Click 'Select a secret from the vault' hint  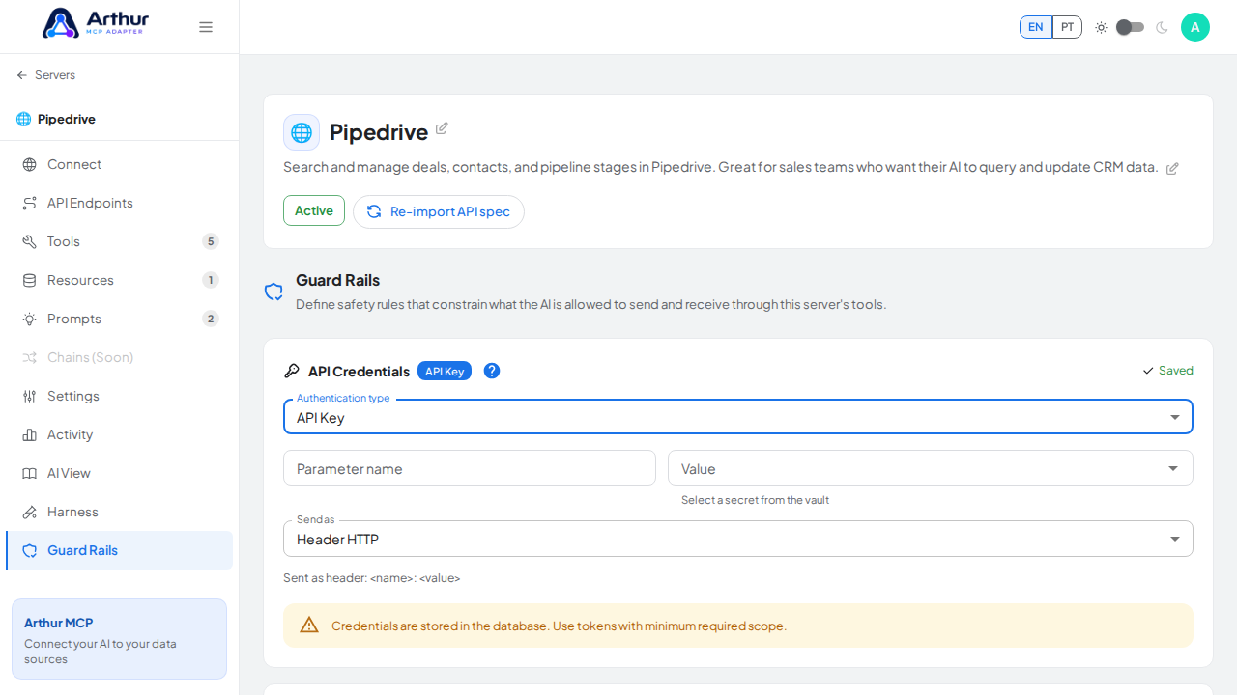(x=755, y=500)
